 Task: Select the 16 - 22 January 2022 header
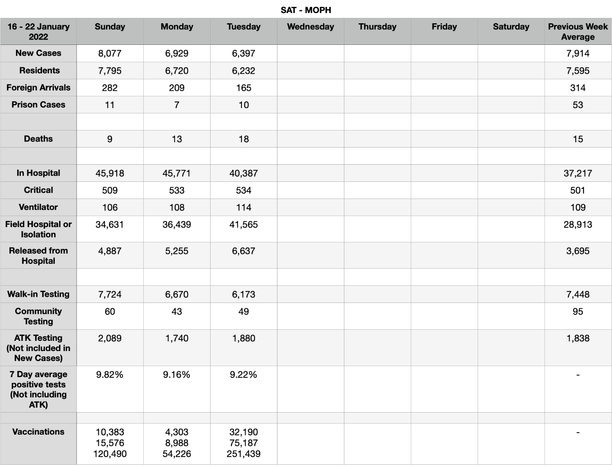38,31
